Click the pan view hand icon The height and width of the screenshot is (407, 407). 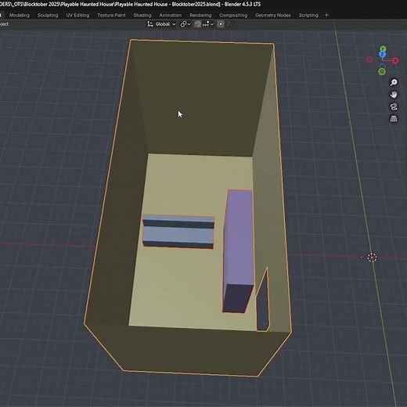[394, 95]
